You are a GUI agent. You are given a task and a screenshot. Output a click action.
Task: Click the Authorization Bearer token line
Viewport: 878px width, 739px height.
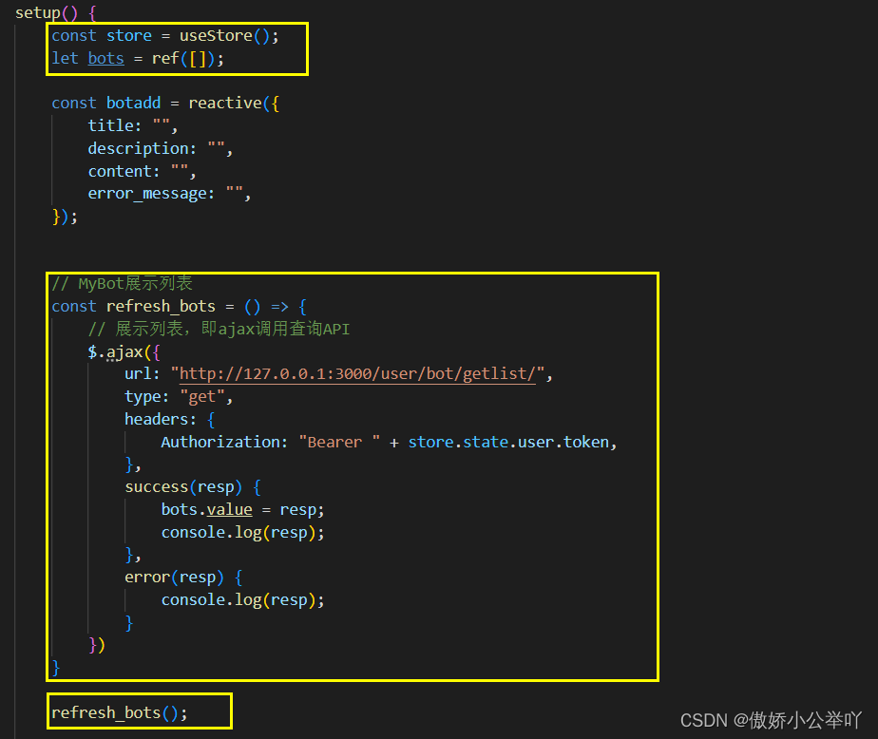(x=390, y=443)
